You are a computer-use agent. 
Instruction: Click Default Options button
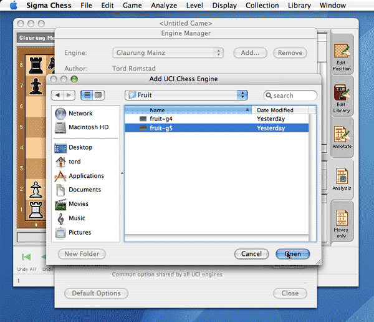pyautogui.click(x=96, y=293)
